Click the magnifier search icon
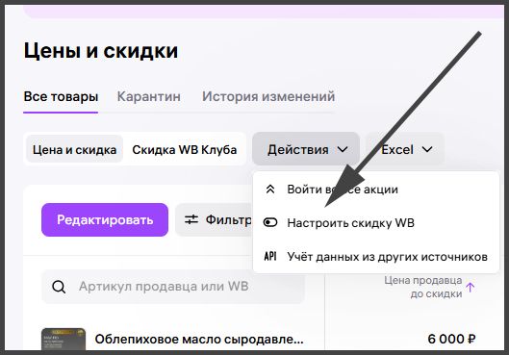Image resolution: width=509 pixels, height=355 pixels. click(59, 287)
